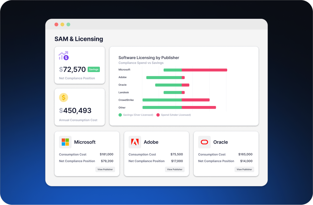The width and height of the screenshot is (313, 205).
Task: Click the $72,570 net compliance value
Action: coord(72,69)
